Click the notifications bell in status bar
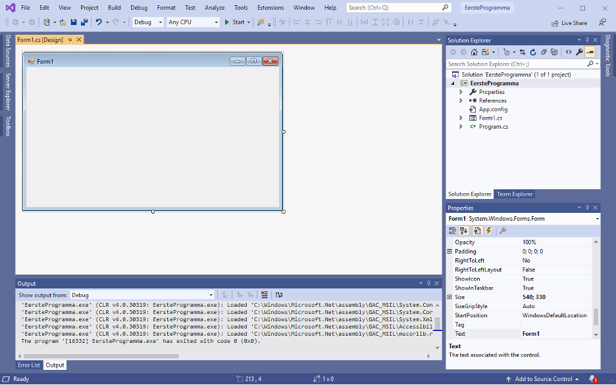616x385 pixels. (x=593, y=378)
